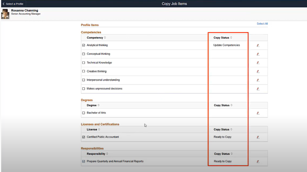Image resolution: width=307 pixels, height=172 pixels.
Task: Click the Licenses and Certifications heading
Action: (100, 124)
